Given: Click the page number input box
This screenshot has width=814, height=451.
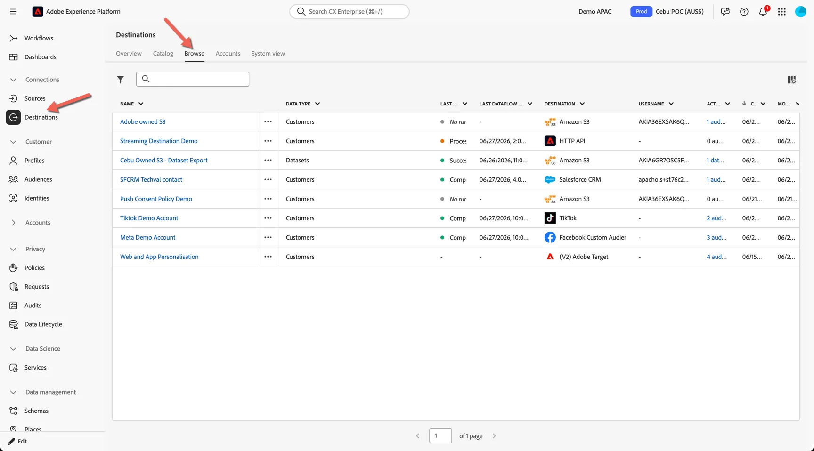Looking at the screenshot, I should pos(440,436).
